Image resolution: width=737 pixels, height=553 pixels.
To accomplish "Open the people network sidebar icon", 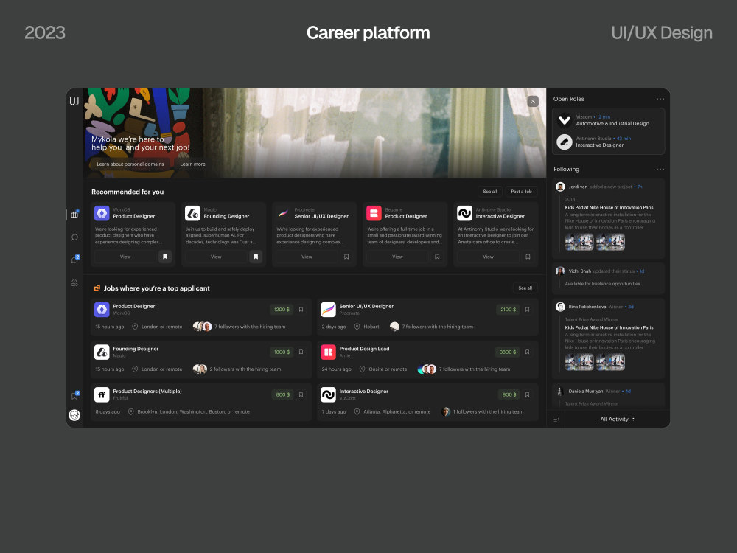I will (74, 283).
